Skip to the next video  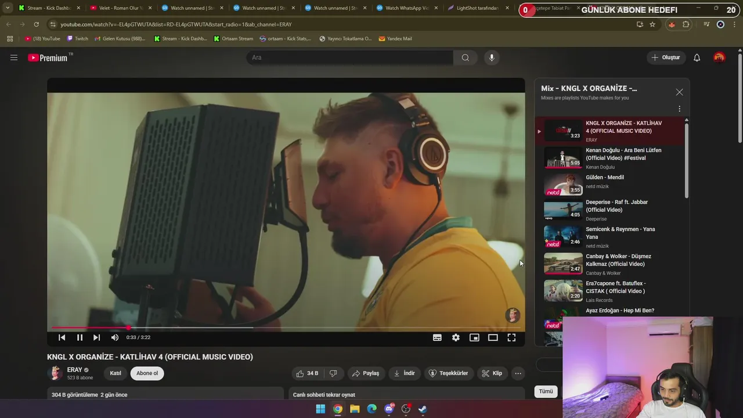(x=96, y=337)
